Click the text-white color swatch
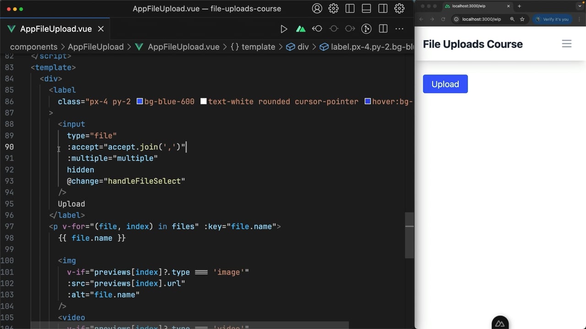This screenshot has width=586, height=329. click(x=204, y=101)
